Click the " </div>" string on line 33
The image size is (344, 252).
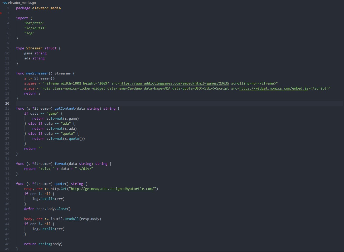[x=84, y=169]
